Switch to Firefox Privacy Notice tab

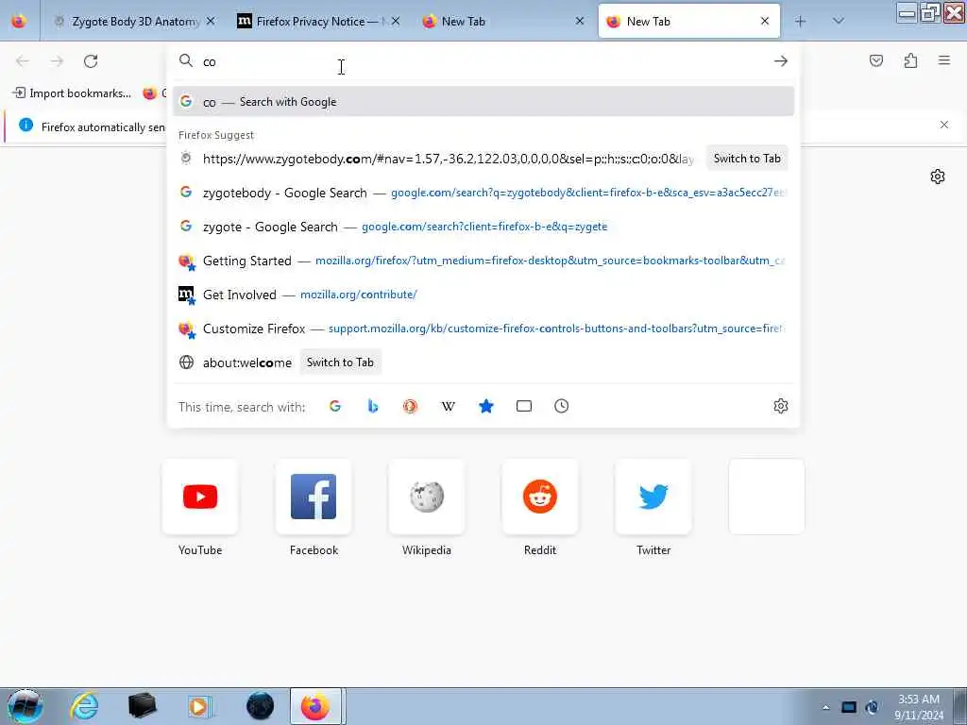pos(317,22)
